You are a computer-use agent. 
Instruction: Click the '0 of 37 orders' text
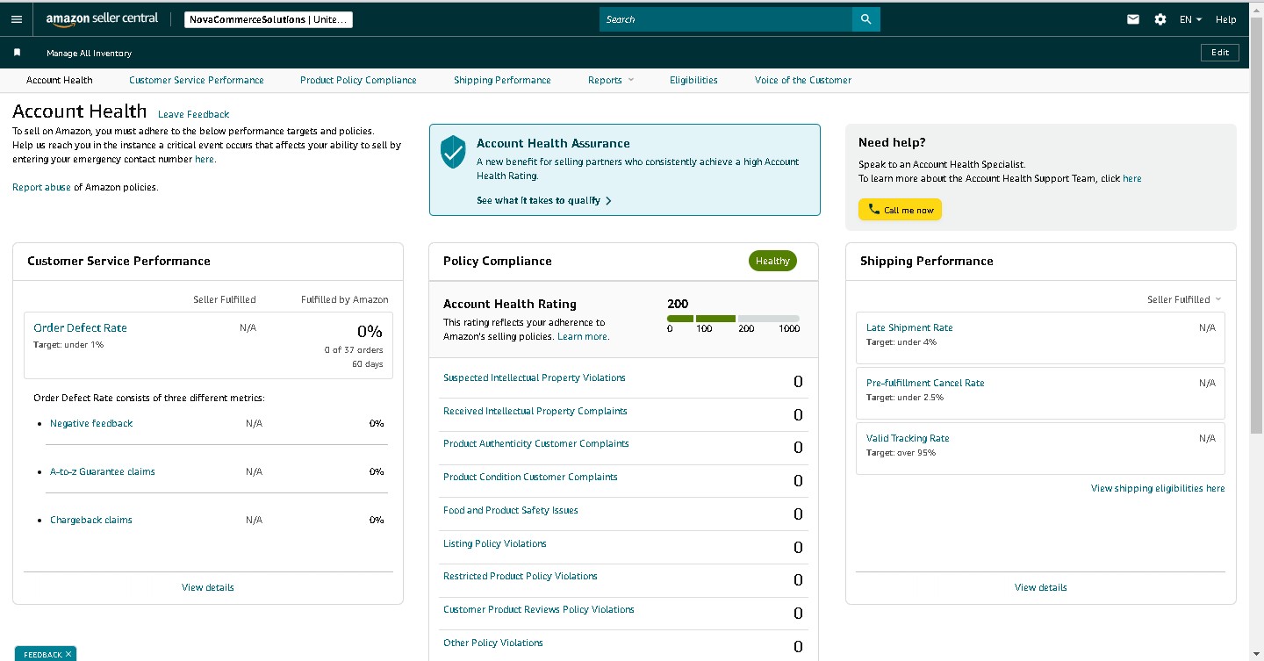tap(353, 350)
